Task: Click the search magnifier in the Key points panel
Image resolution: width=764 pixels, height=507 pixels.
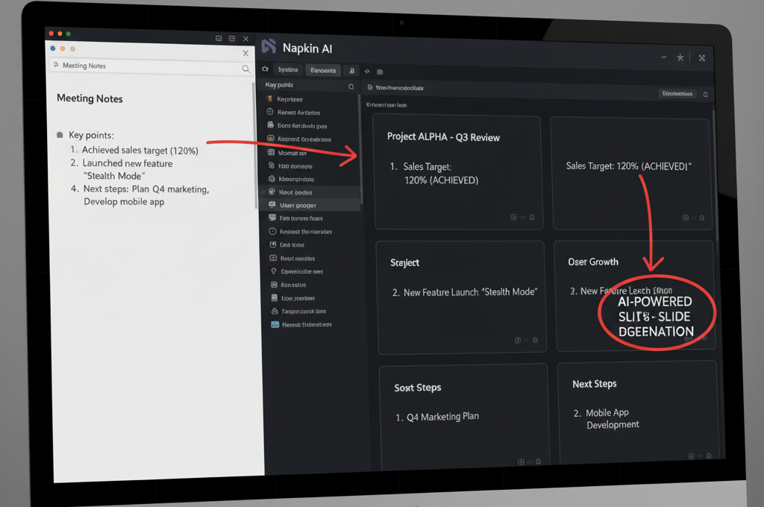Action: 350,86
